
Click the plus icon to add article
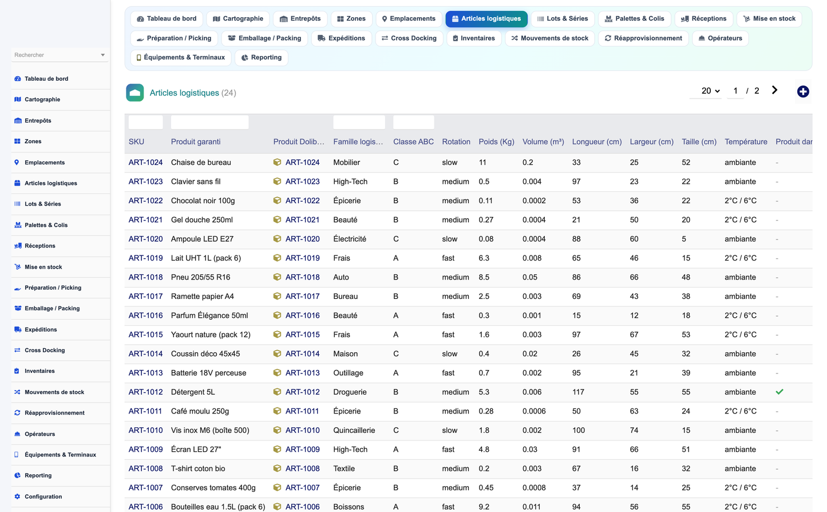click(x=803, y=92)
